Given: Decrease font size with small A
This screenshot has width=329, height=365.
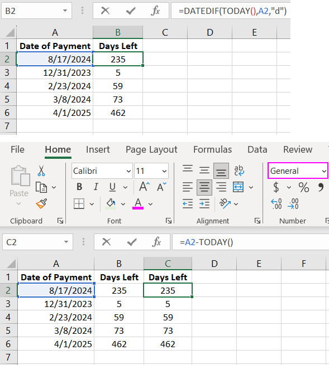Looking at the screenshot, I should pos(161,187).
